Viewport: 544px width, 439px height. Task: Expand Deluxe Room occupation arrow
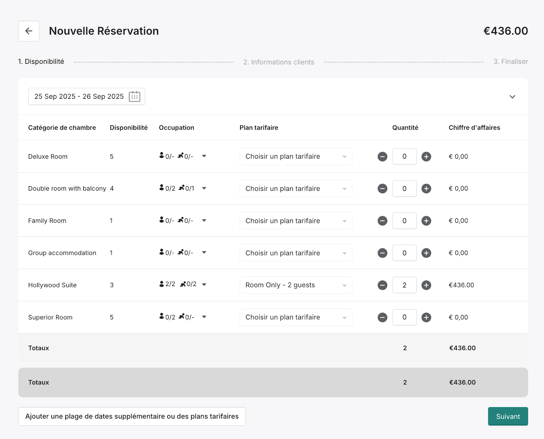204,156
